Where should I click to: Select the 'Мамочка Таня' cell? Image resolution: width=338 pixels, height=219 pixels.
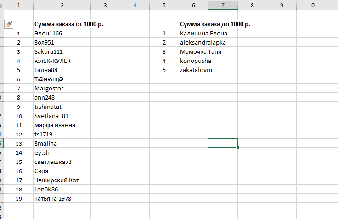(200, 52)
